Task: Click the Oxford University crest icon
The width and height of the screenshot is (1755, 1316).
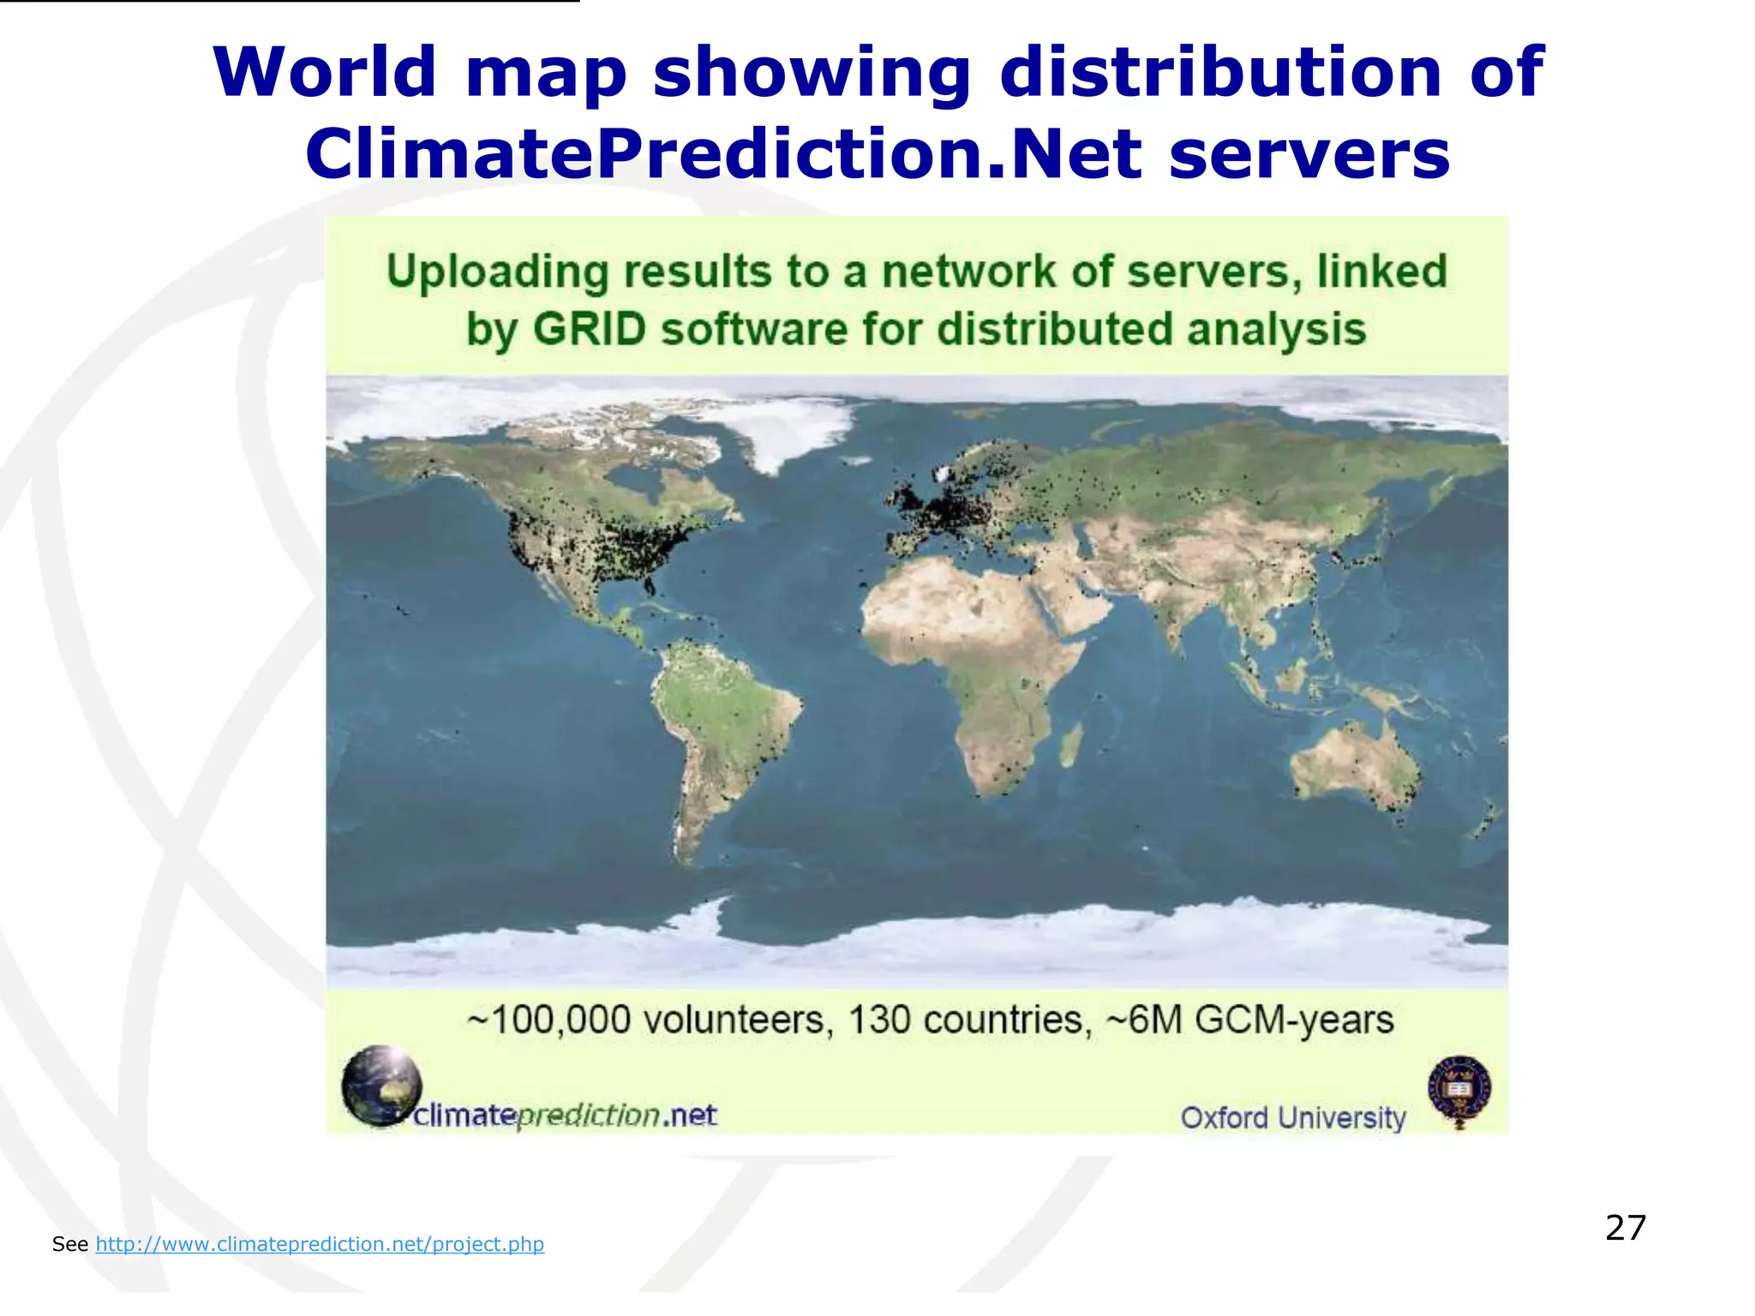Action: 1459,1092
